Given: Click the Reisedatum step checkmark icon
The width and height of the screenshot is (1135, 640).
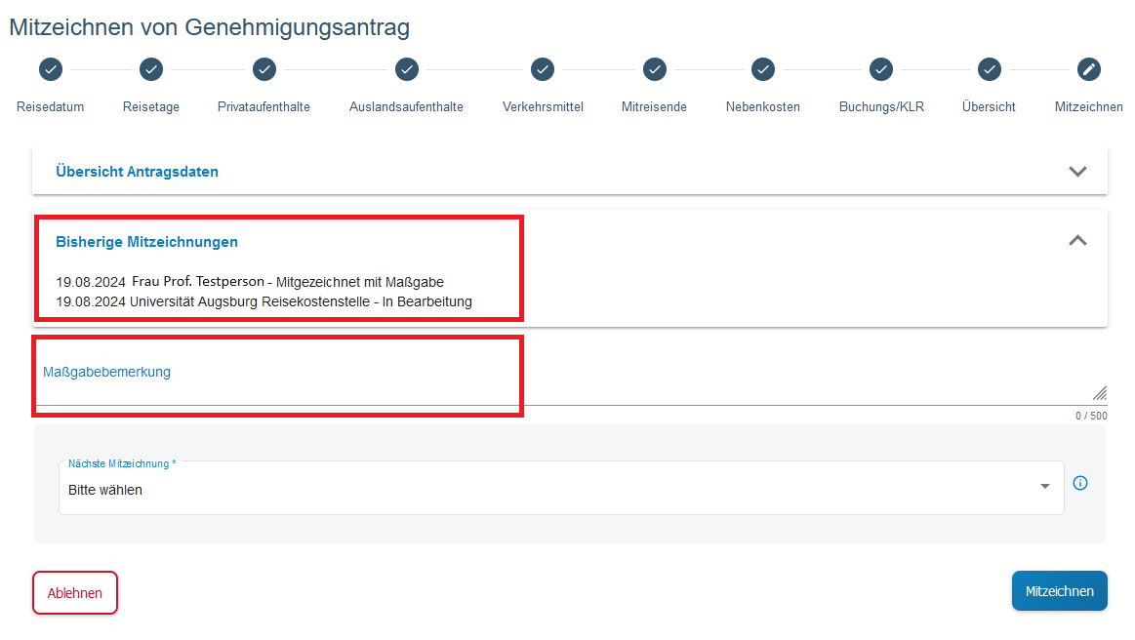Looking at the screenshot, I should [51, 69].
